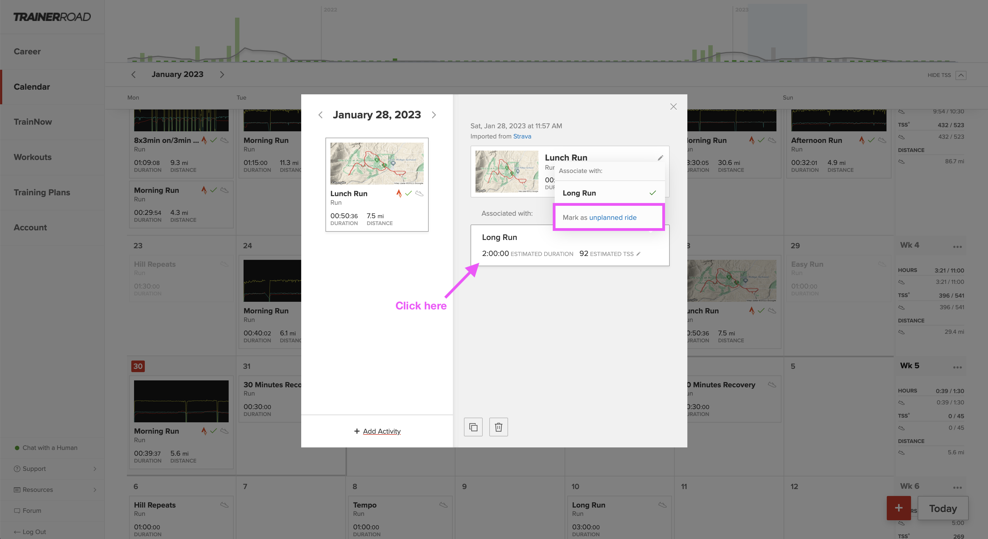988x539 pixels.
Task: Click the shoe icon on Hill Repeats on the 6th
Action: pyautogui.click(x=224, y=505)
